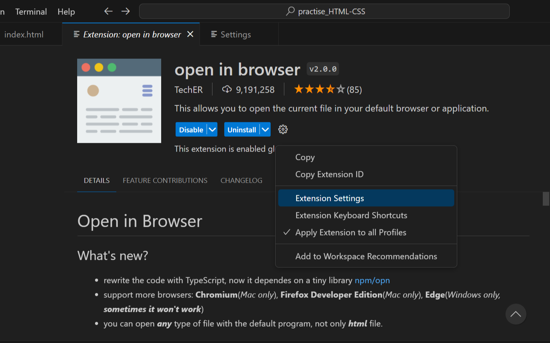Open the Help menu

coord(66,12)
